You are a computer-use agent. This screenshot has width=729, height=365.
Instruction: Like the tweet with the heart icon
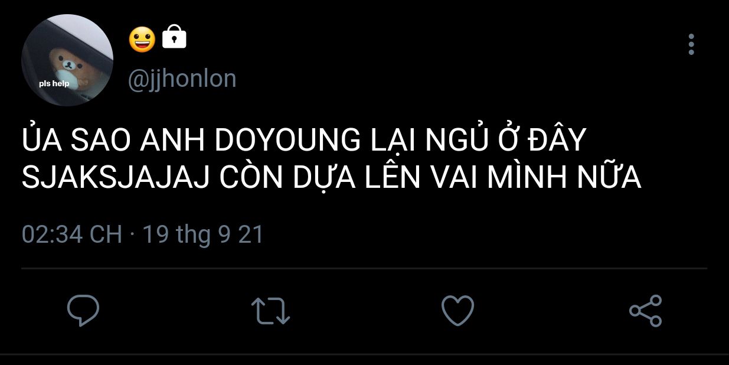coord(458,311)
